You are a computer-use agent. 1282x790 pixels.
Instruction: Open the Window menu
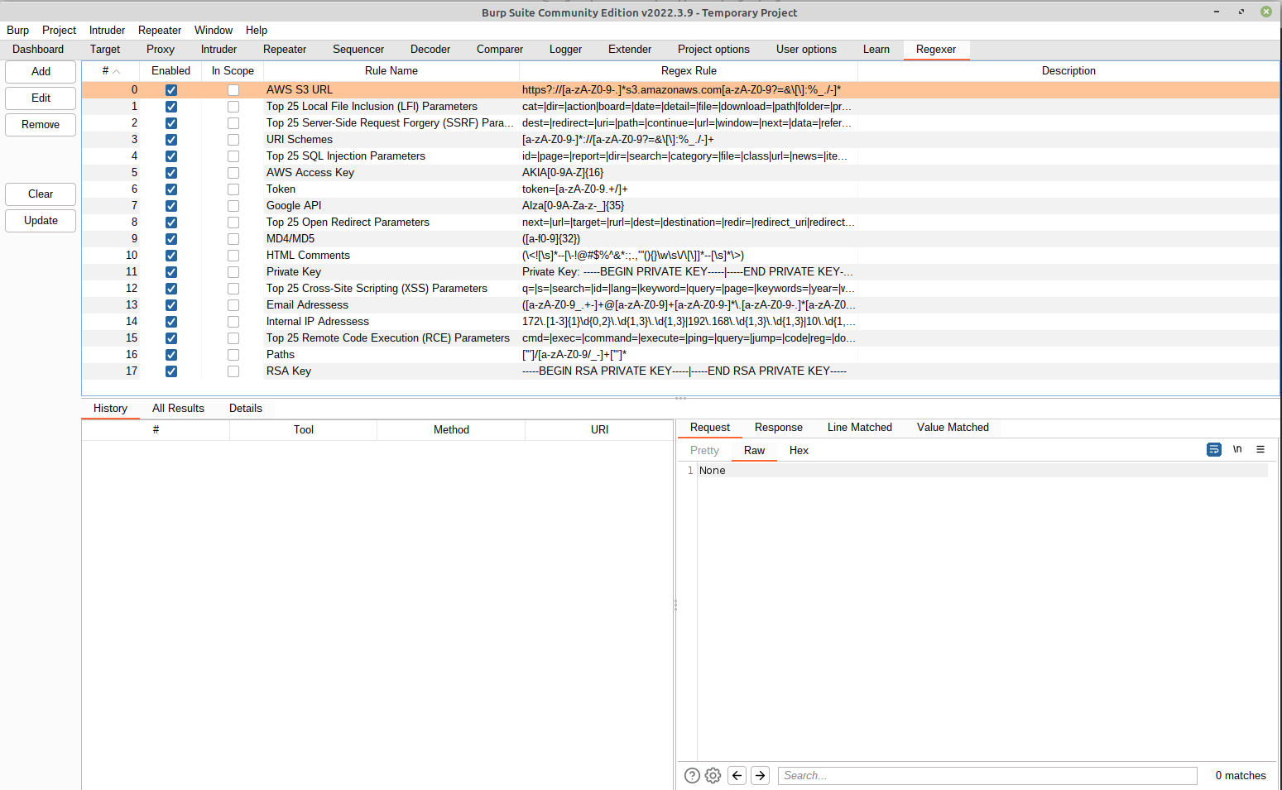[214, 30]
